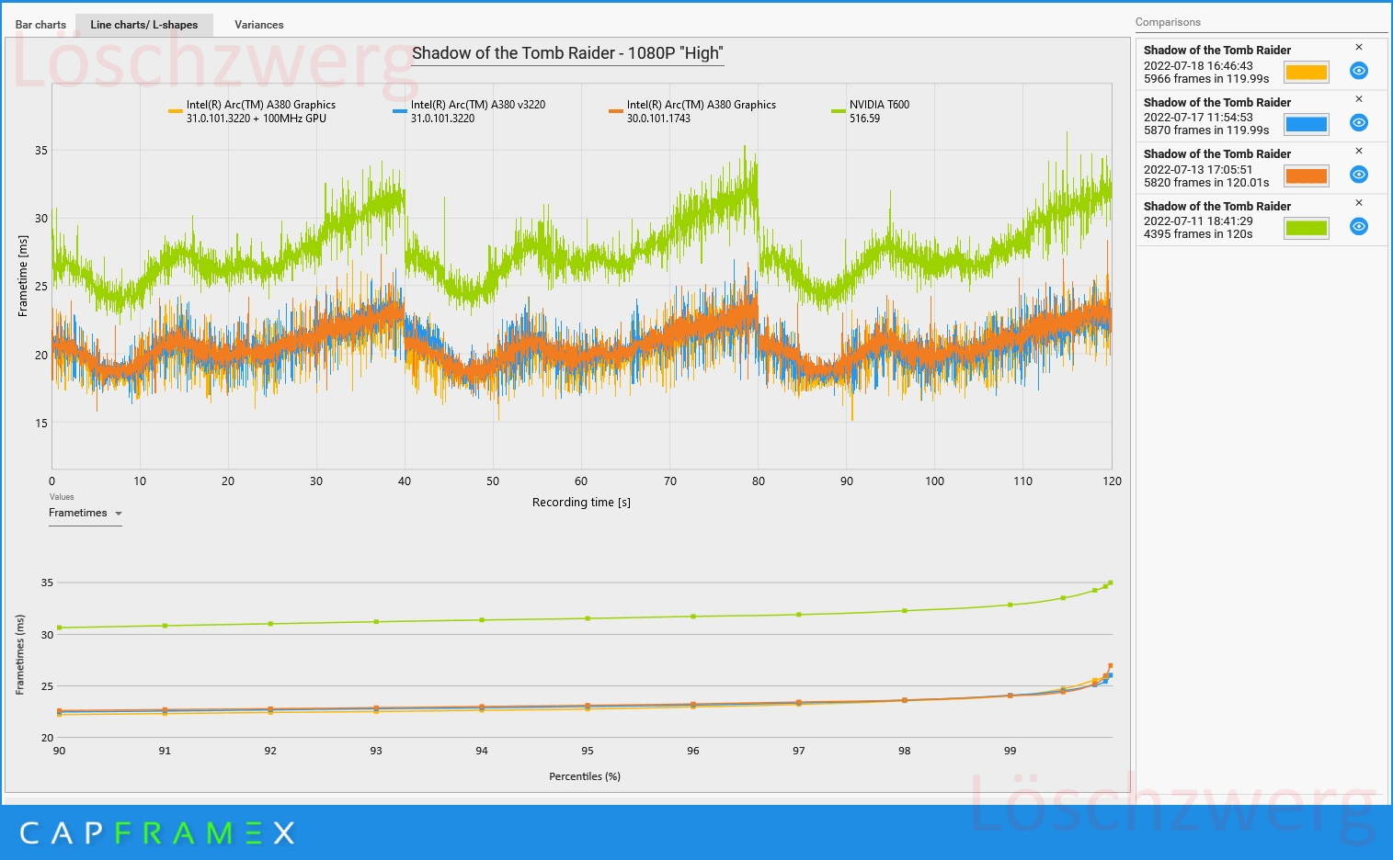Toggle visibility of the 2022-07-18 16:46:43 record
Screen dimensions: 1393x860
click(x=1358, y=71)
